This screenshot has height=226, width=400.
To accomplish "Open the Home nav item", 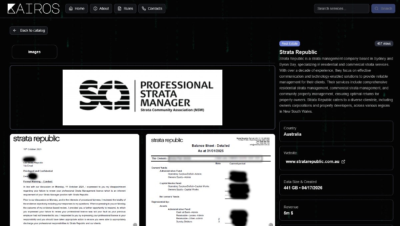I will (x=77, y=9).
